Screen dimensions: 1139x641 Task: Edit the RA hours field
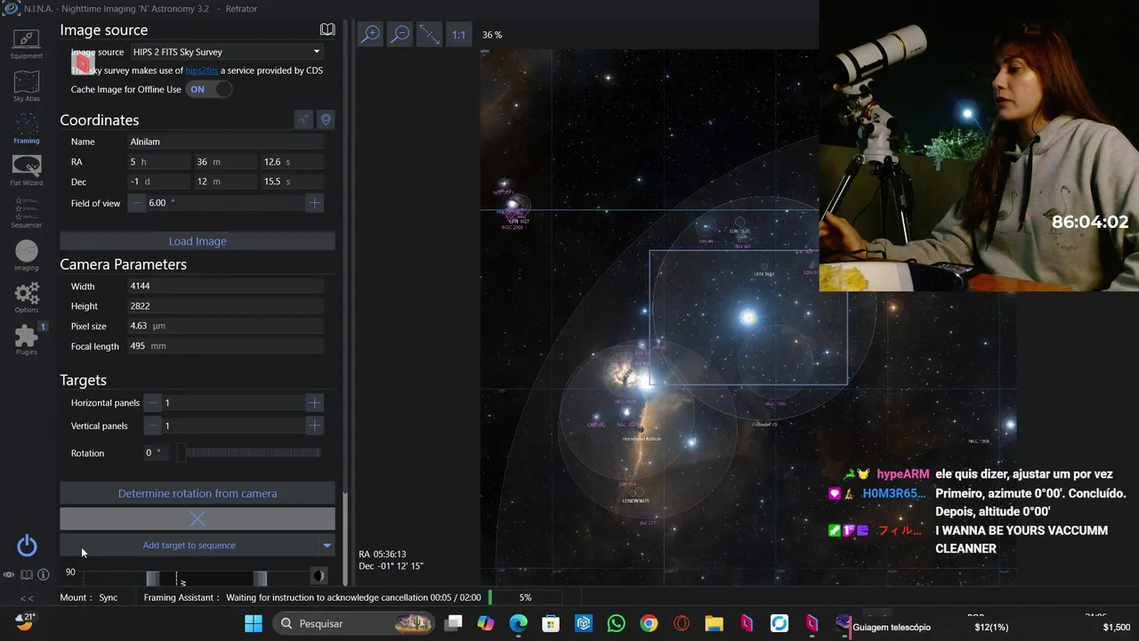click(x=158, y=162)
